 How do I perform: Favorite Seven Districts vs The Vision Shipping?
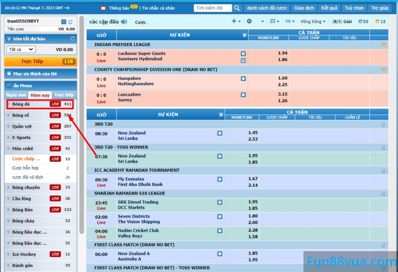220,216
